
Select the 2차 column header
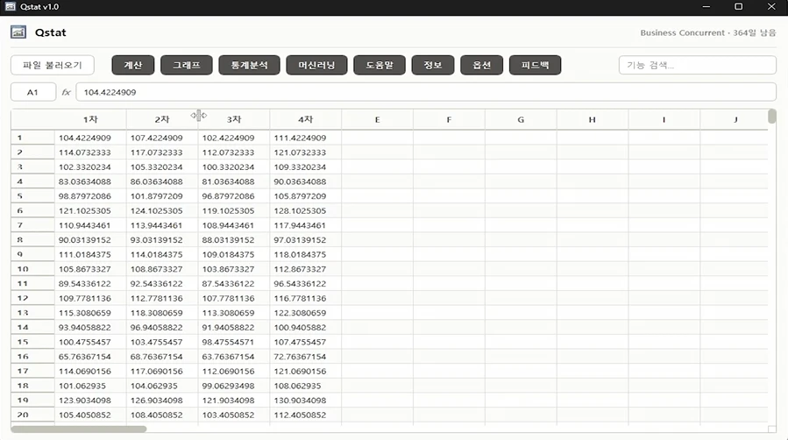162,119
